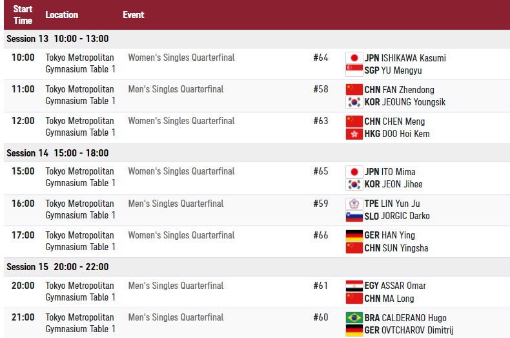Screen dimensions: 510x338
Task: Click the Session 14 header row
Action: point(257,153)
